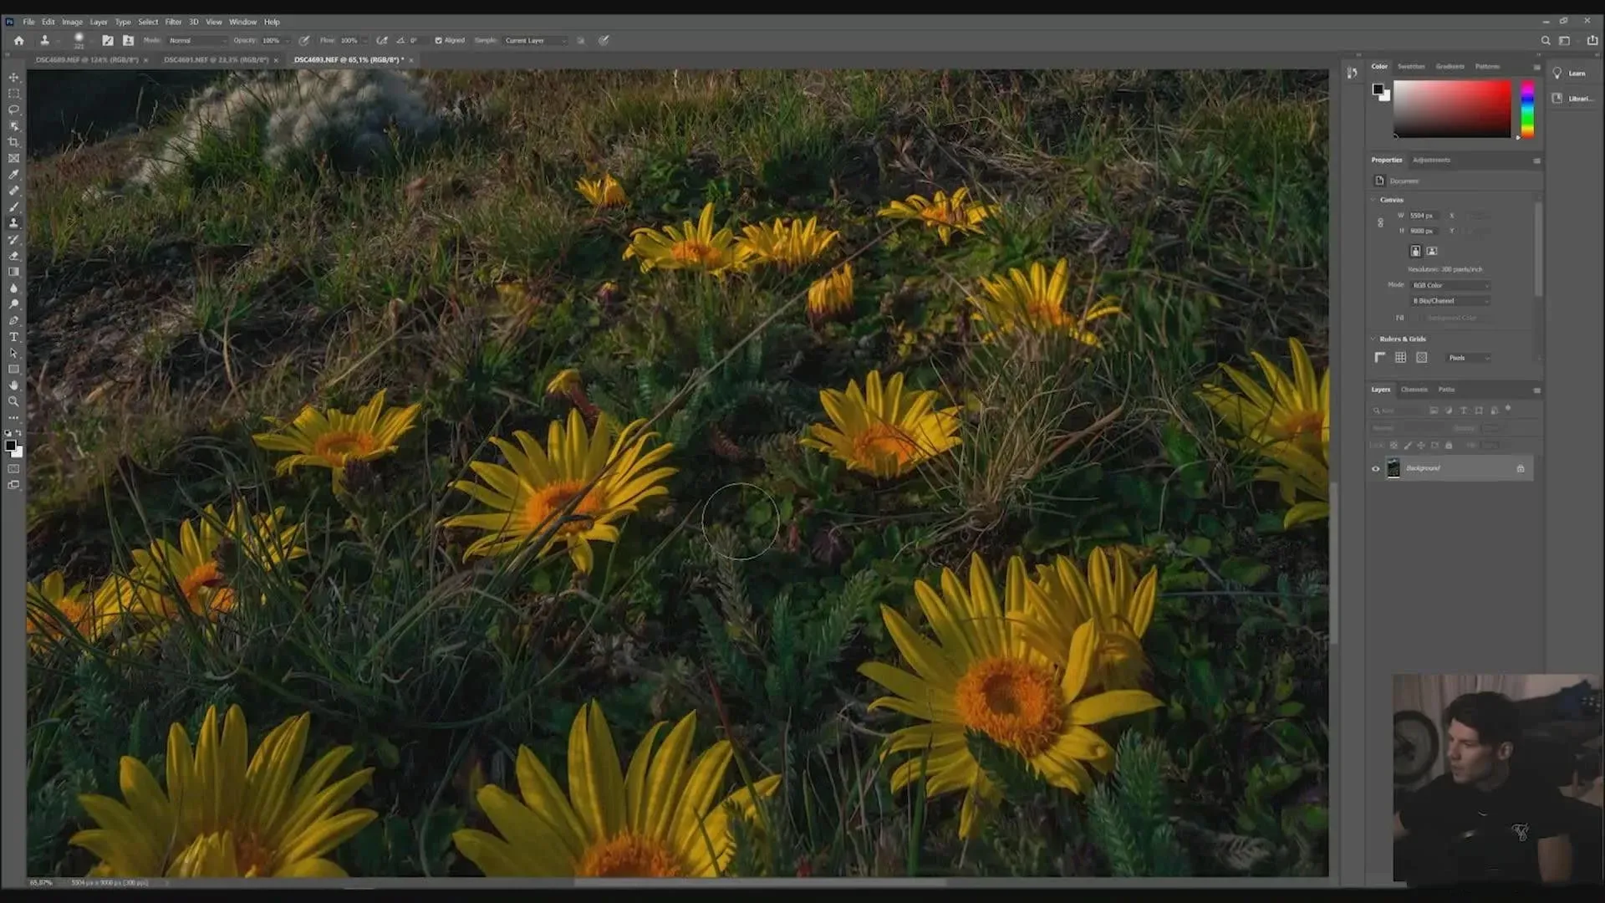The width and height of the screenshot is (1605, 903).
Task: Select the Frame tool
Action: pos(13,158)
